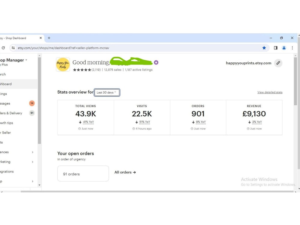Reload the page with the refresh icon
The height and width of the screenshot is (225, 300).
tap(3, 48)
